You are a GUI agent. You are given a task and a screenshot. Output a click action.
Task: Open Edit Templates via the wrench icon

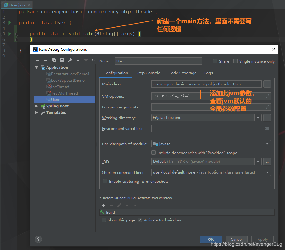(x=70, y=60)
